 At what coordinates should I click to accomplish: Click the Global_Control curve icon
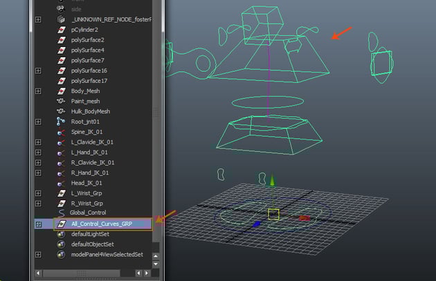(x=60, y=213)
